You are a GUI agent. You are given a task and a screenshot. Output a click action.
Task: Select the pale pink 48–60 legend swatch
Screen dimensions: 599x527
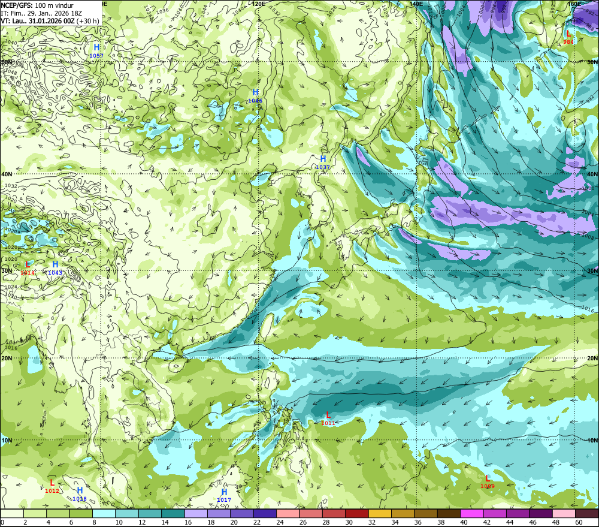(x=564, y=513)
